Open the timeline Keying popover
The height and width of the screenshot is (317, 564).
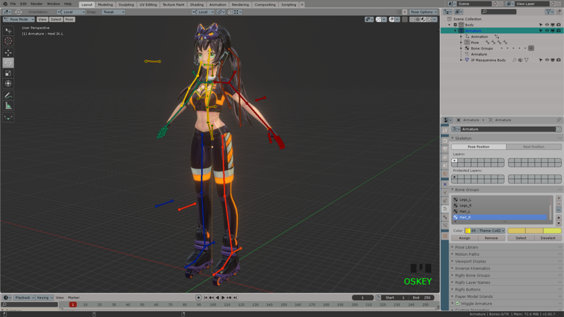44,297
